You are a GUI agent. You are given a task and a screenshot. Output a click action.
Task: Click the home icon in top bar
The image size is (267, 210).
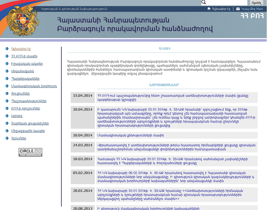209,8
